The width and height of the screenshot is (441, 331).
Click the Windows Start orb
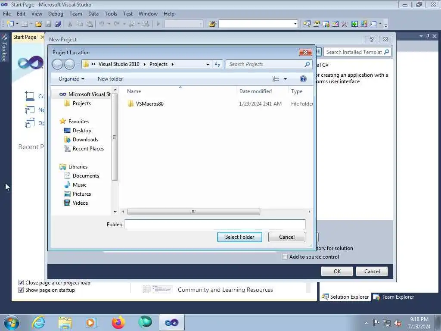(x=12, y=322)
